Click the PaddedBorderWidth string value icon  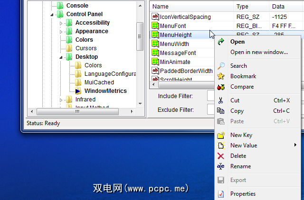pos(155,71)
